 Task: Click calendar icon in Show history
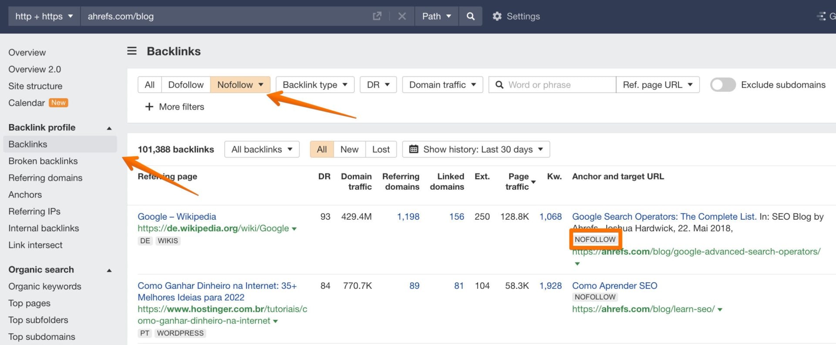click(x=414, y=149)
